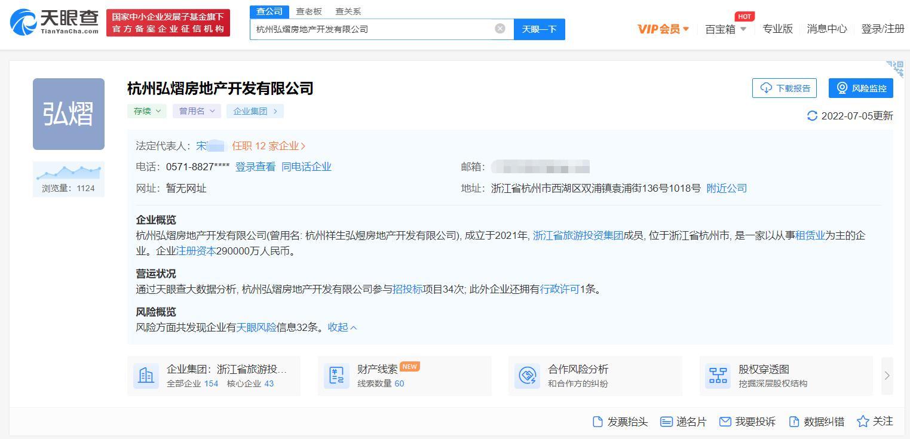Expand the 存续 status tag

[x=147, y=111]
